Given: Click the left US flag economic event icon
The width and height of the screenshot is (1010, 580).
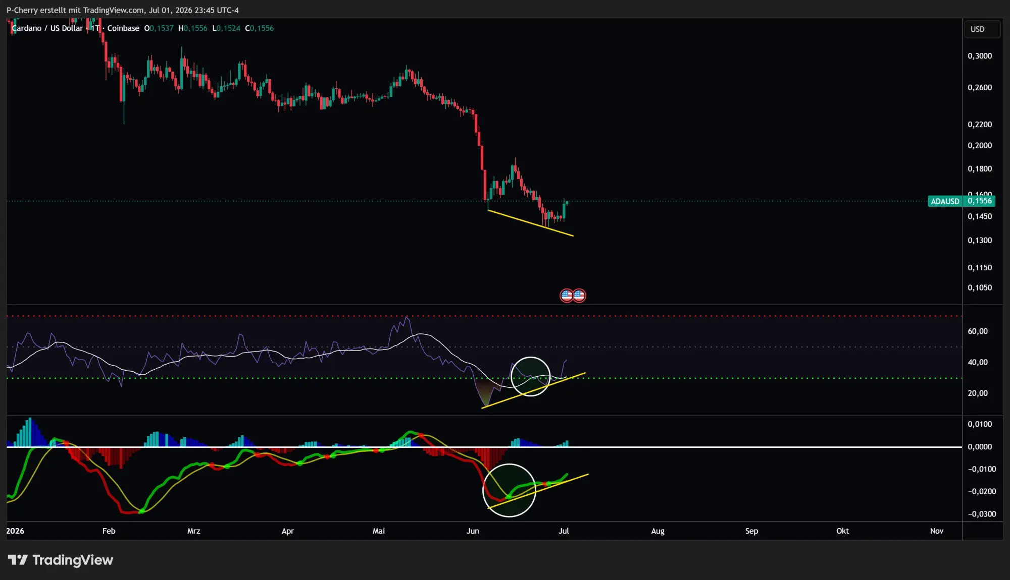Looking at the screenshot, I should pyautogui.click(x=567, y=296).
